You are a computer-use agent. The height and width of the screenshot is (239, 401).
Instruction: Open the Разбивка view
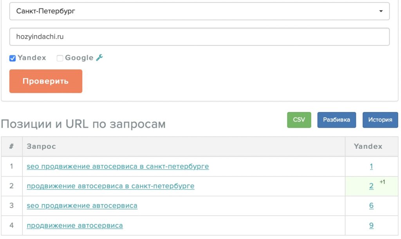coord(336,120)
